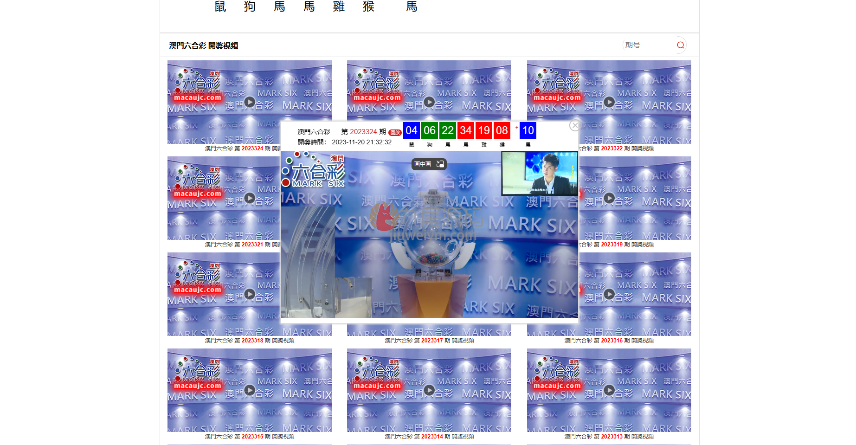Click the red ball number 19

pos(484,130)
